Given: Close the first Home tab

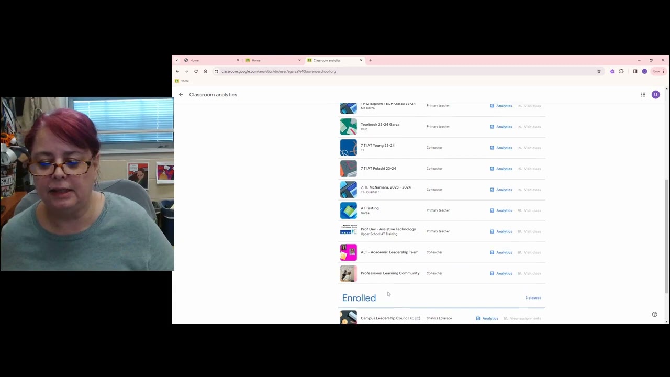Looking at the screenshot, I should pyautogui.click(x=238, y=60).
